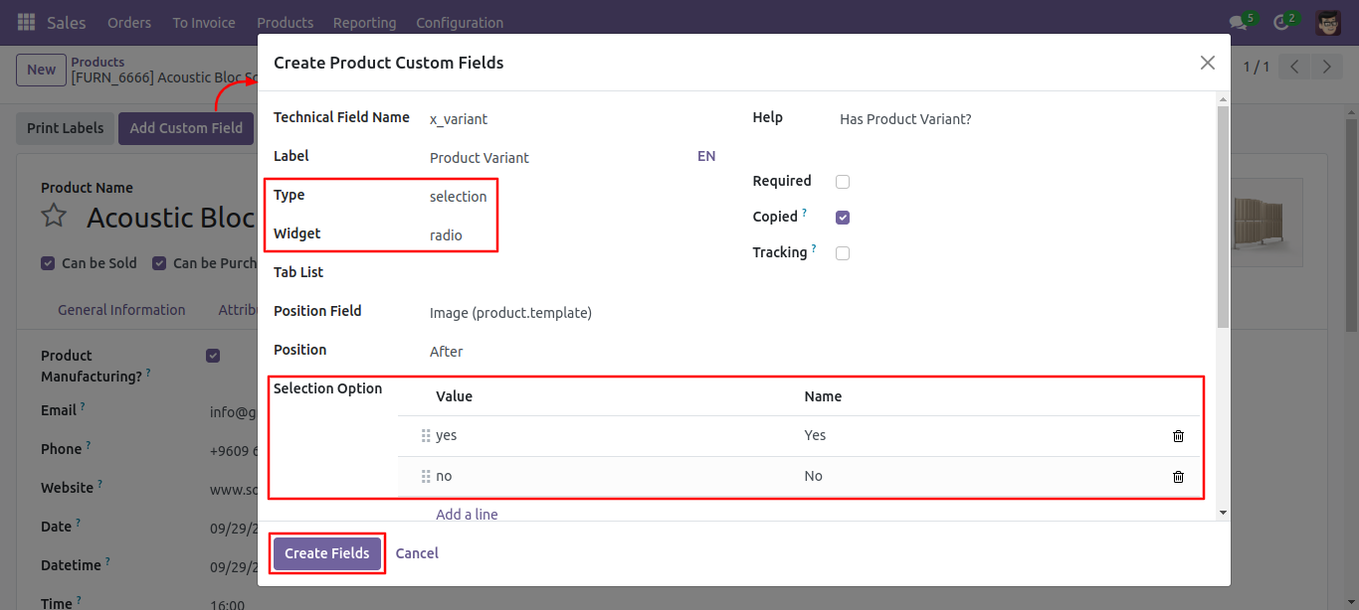Toggle the Required checkbox
Image resolution: width=1359 pixels, height=610 pixels.
coord(843,182)
